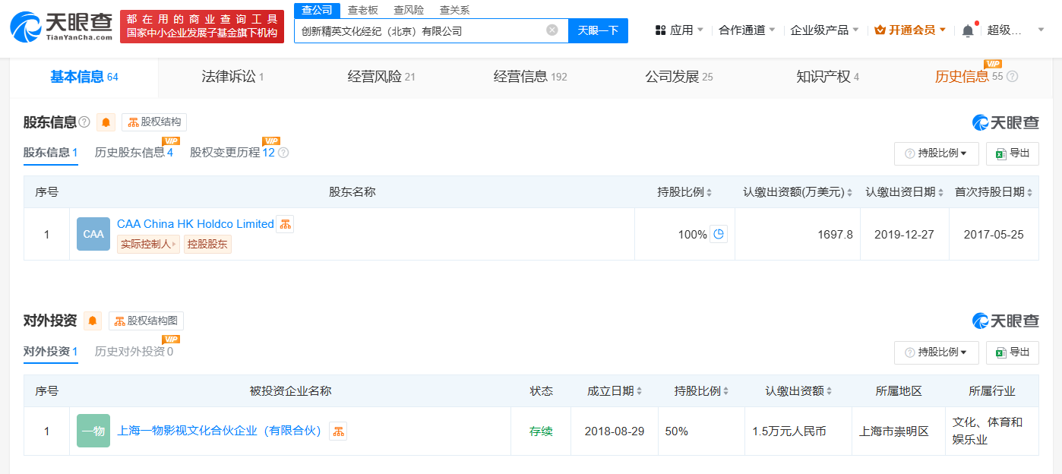Clear the search box with the X icon
The image size is (1062, 474).
(x=552, y=30)
